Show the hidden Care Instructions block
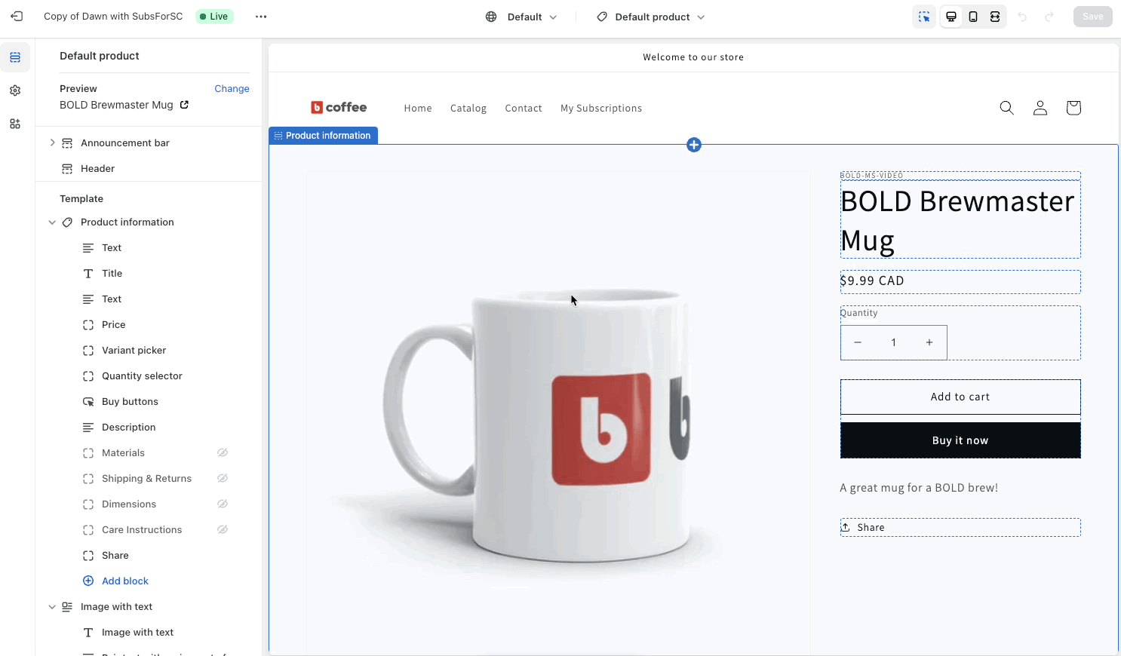This screenshot has width=1121, height=656. [x=223, y=530]
